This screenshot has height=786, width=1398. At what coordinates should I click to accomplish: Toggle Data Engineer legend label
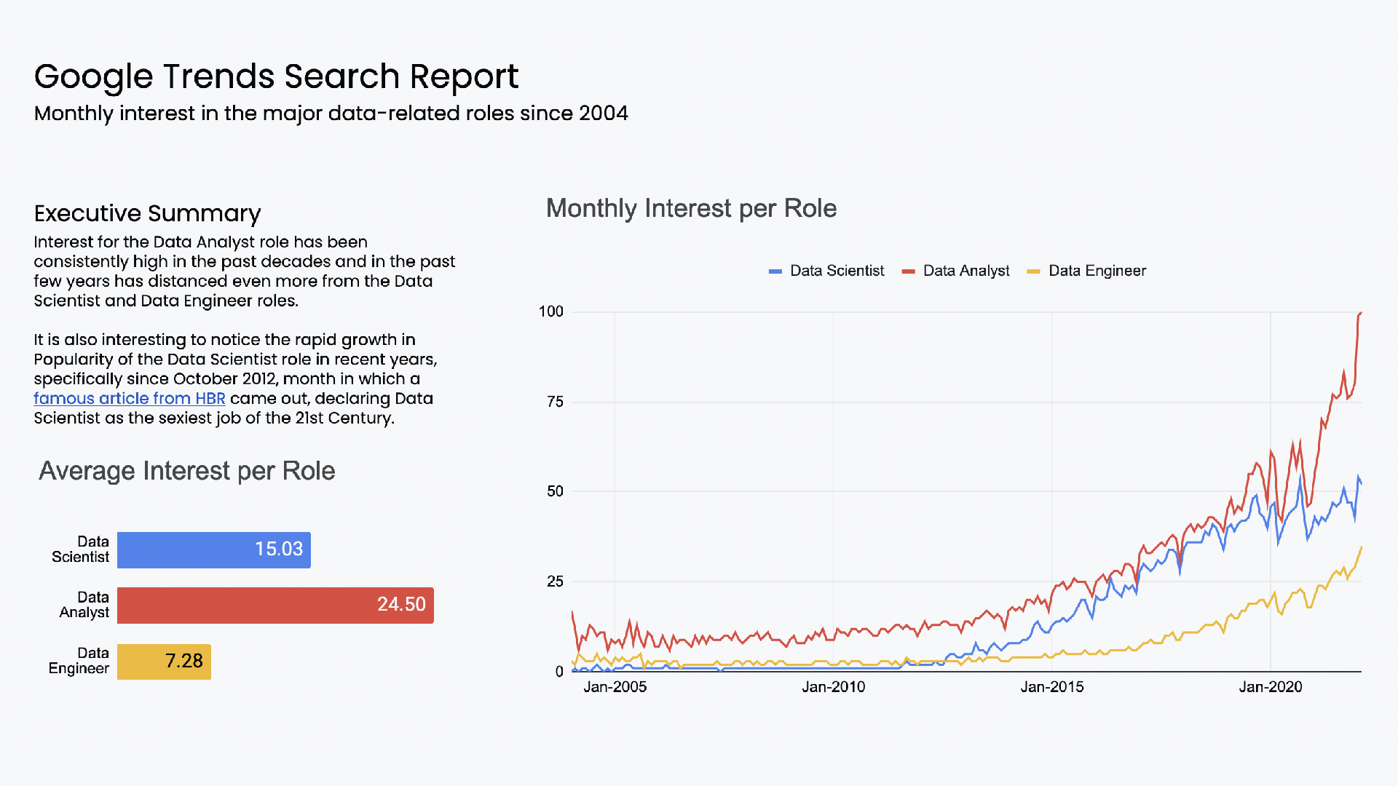[1097, 271]
